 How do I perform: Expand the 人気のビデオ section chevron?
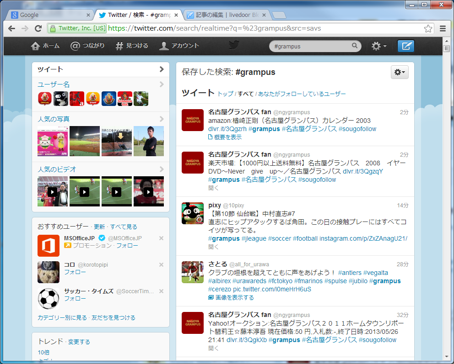pos(162,169)
